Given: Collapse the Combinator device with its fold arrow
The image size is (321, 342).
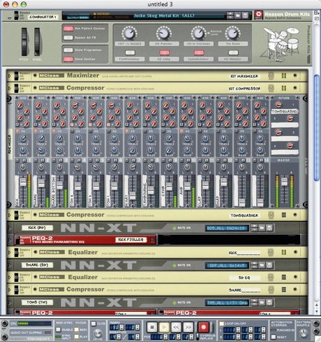Looking at the screenshot, I should pyautogui.click(x=10, y=19).
